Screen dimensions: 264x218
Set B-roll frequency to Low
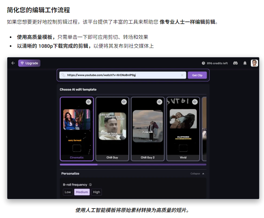coord(68,192)
